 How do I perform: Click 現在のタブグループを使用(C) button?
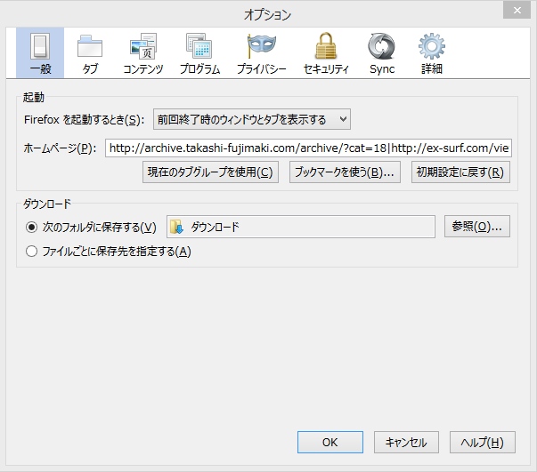[x=210, y=172]
